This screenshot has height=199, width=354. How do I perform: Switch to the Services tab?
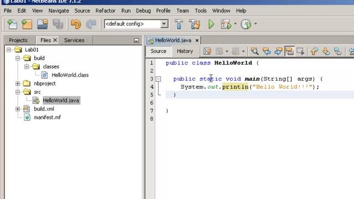(74, 40)
